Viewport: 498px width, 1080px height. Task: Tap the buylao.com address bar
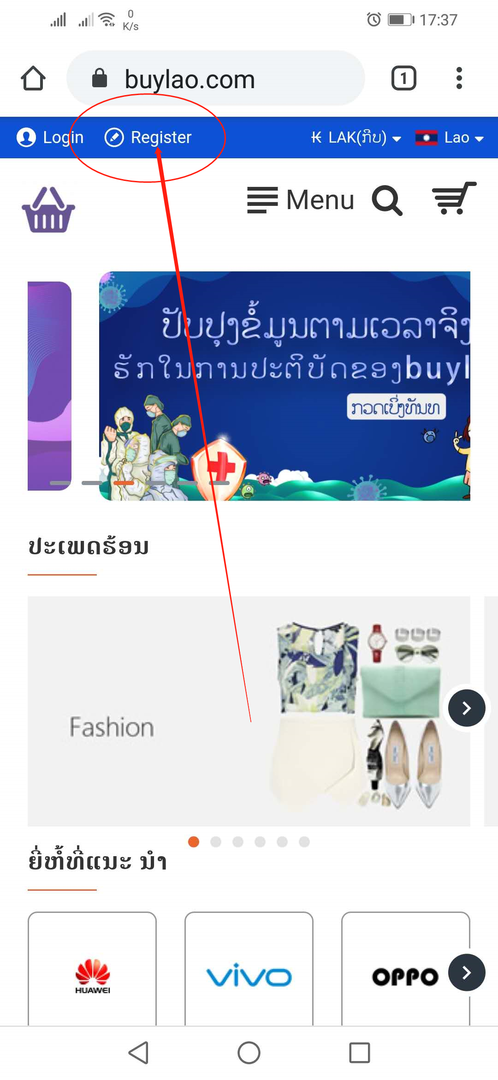pyautogui.click(x=216, y=78)
